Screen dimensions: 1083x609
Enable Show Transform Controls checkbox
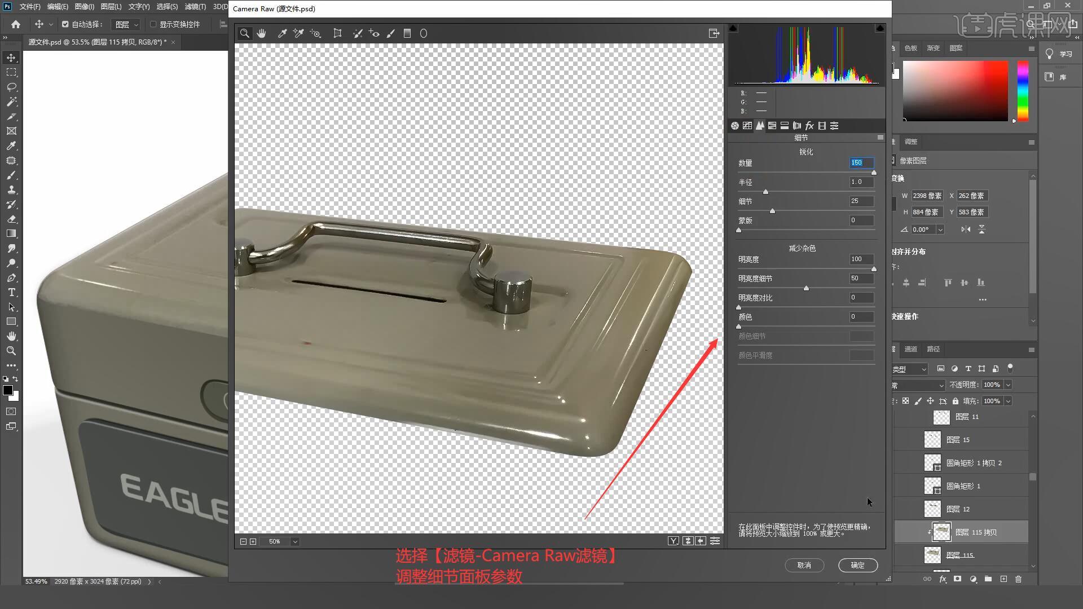(x=153, y=24)
